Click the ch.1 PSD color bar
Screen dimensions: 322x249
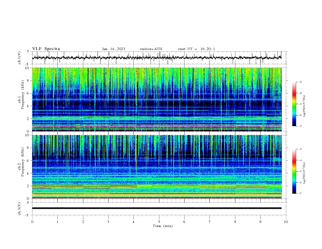[x=294, y=104]
